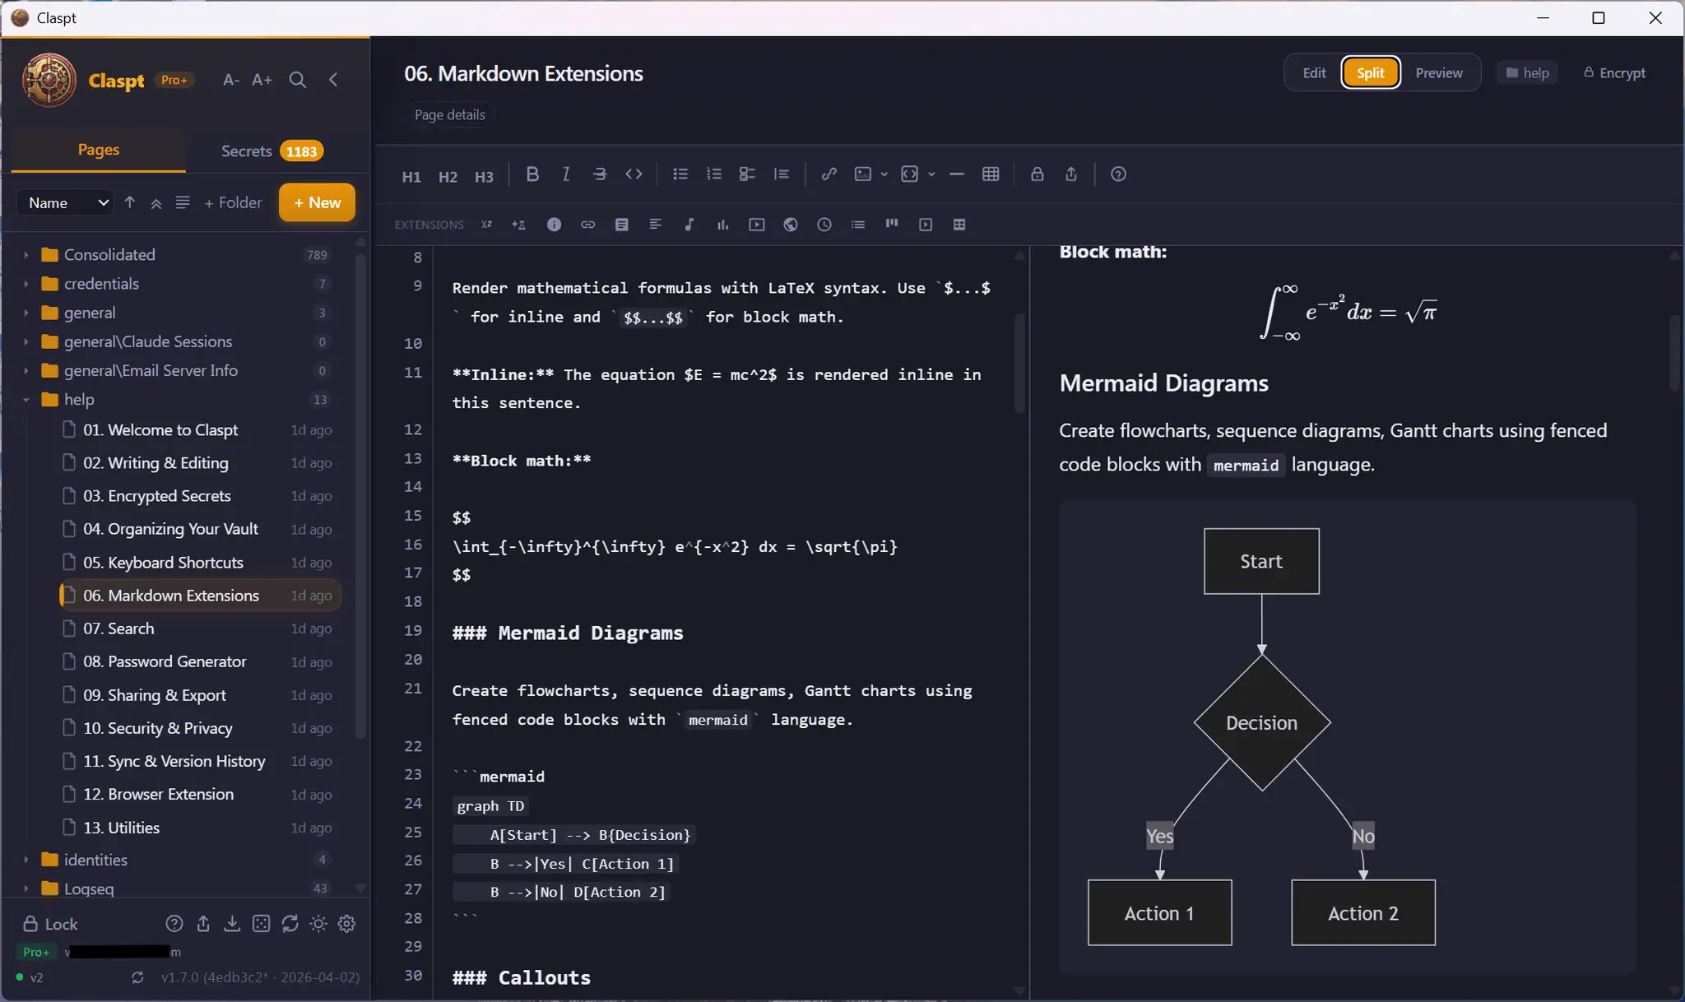The width and height of the screenshot is (1685, 1002).
Task: Insert an image
Action: [862, 174]
